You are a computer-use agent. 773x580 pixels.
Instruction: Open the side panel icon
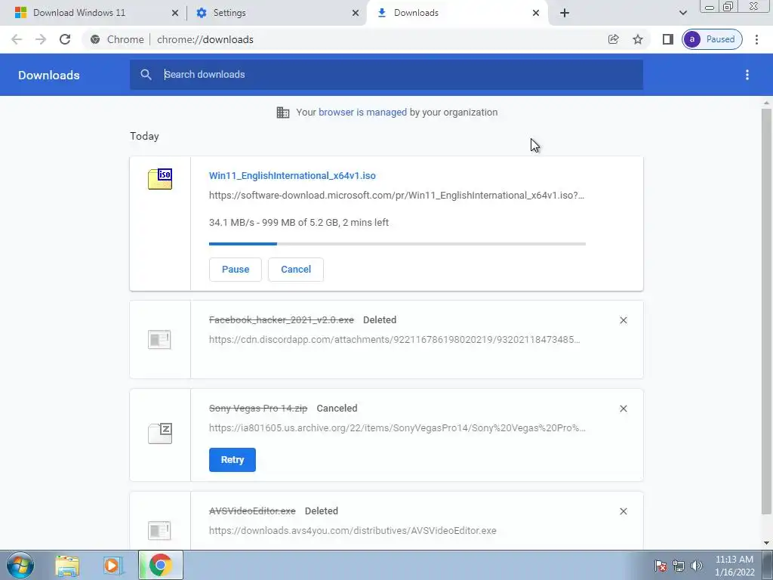[668, 39]
